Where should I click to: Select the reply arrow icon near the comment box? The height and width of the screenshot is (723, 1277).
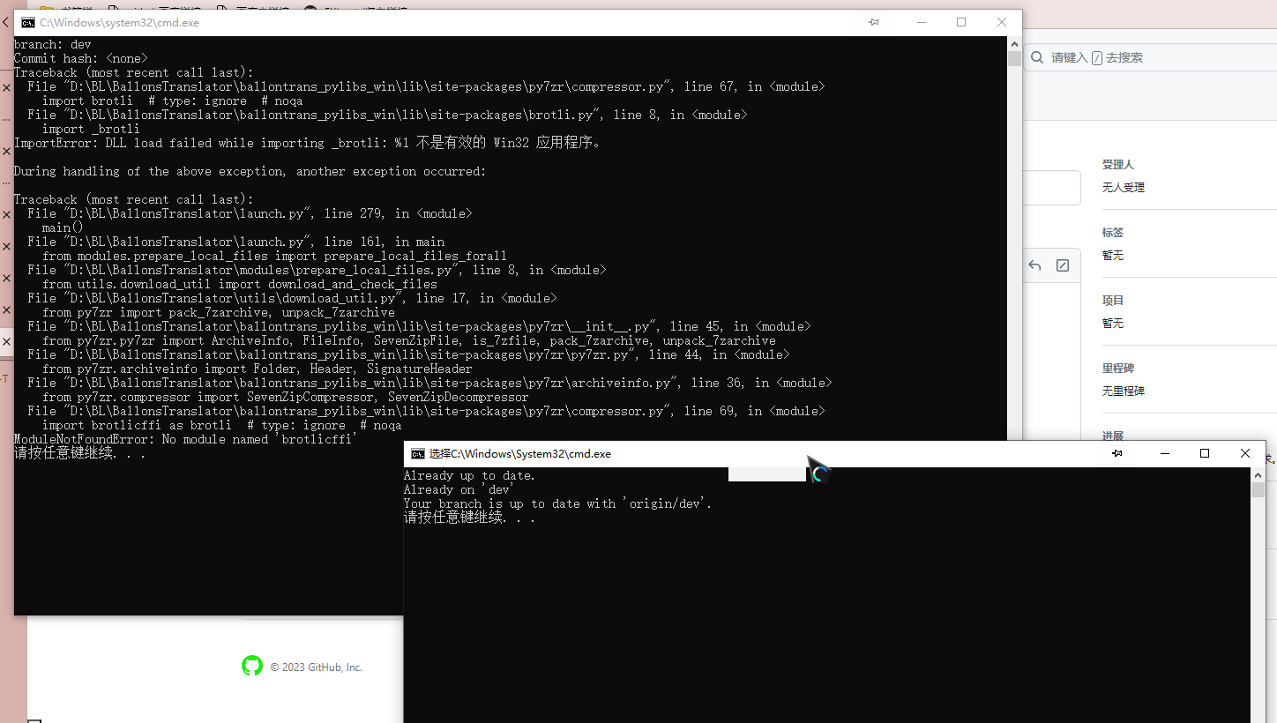1034,265
